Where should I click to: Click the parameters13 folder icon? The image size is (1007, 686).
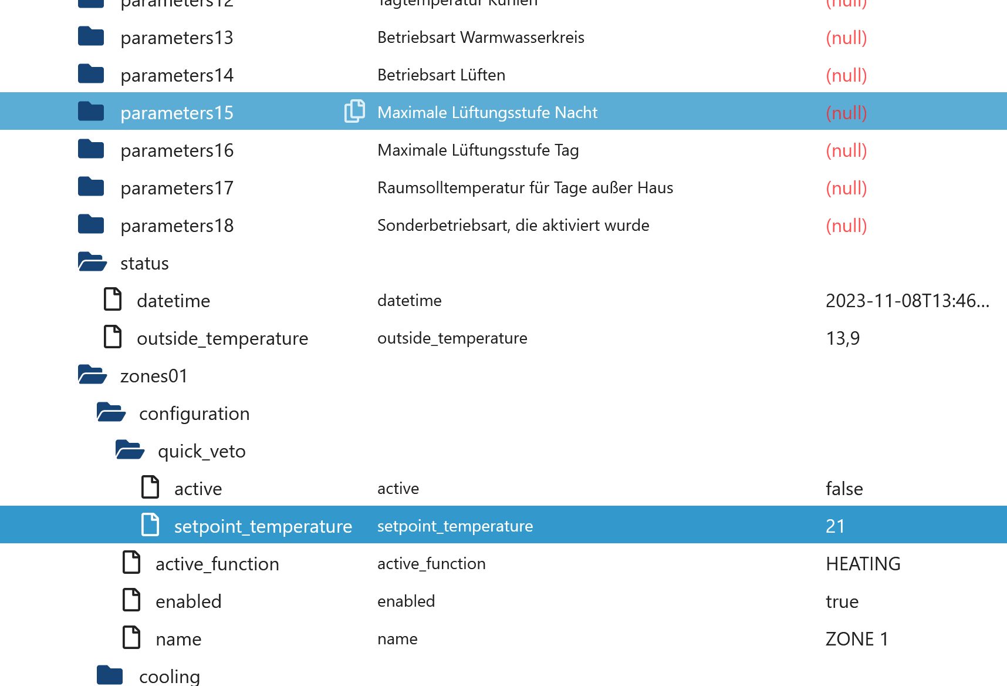click(x=91, y=36)
